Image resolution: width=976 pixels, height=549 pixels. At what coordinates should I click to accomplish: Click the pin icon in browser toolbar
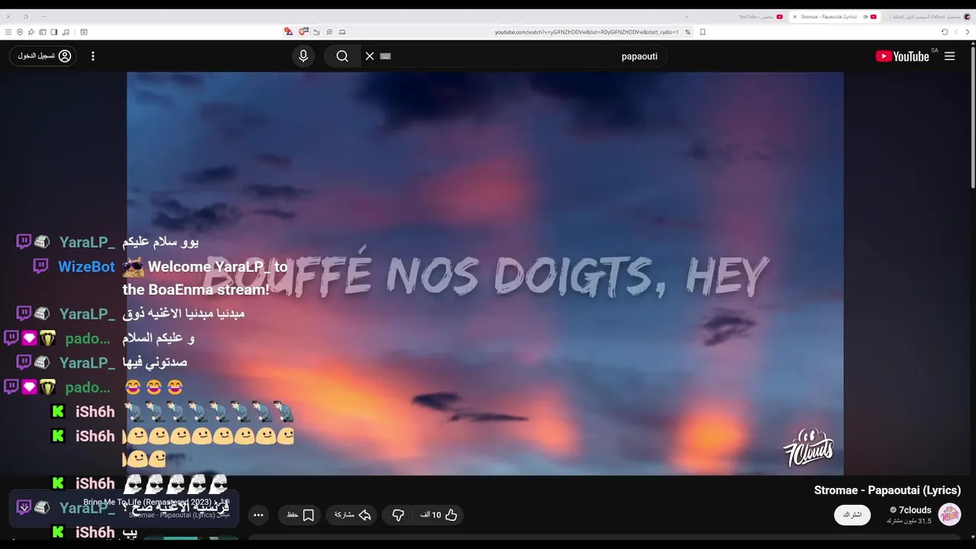tap(31, 32)
